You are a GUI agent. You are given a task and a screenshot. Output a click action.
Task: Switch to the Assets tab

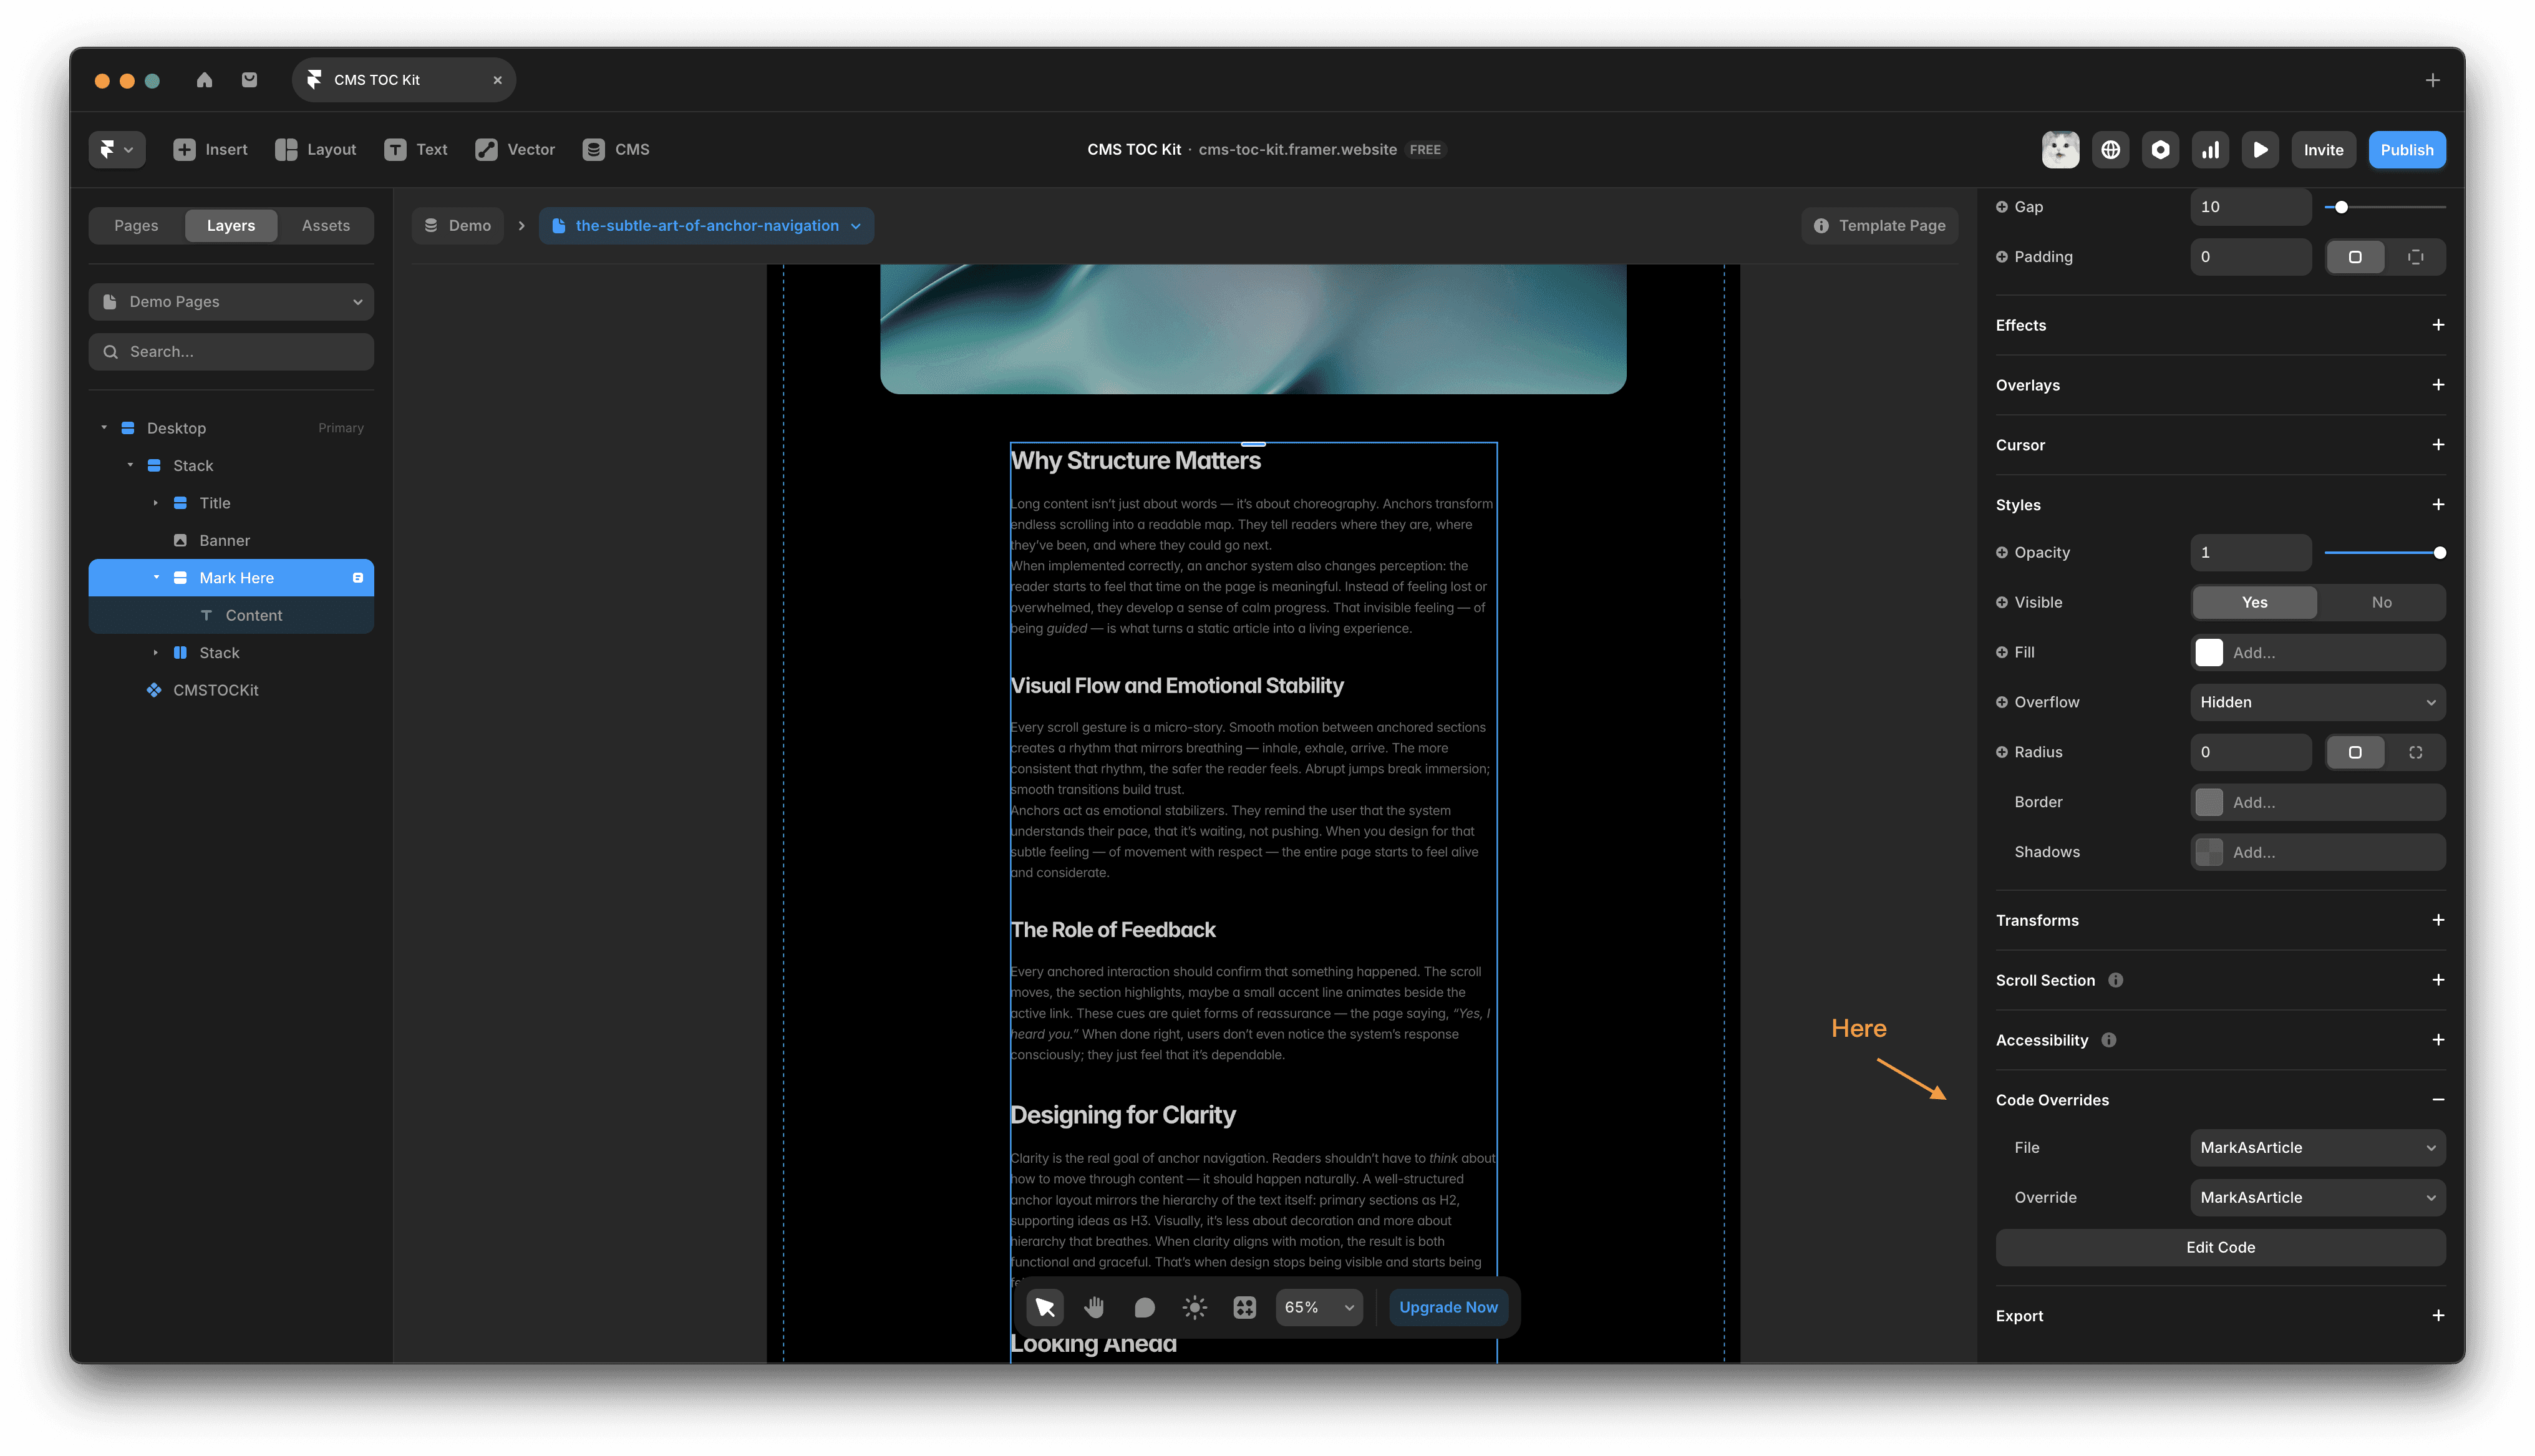point(326,226)
